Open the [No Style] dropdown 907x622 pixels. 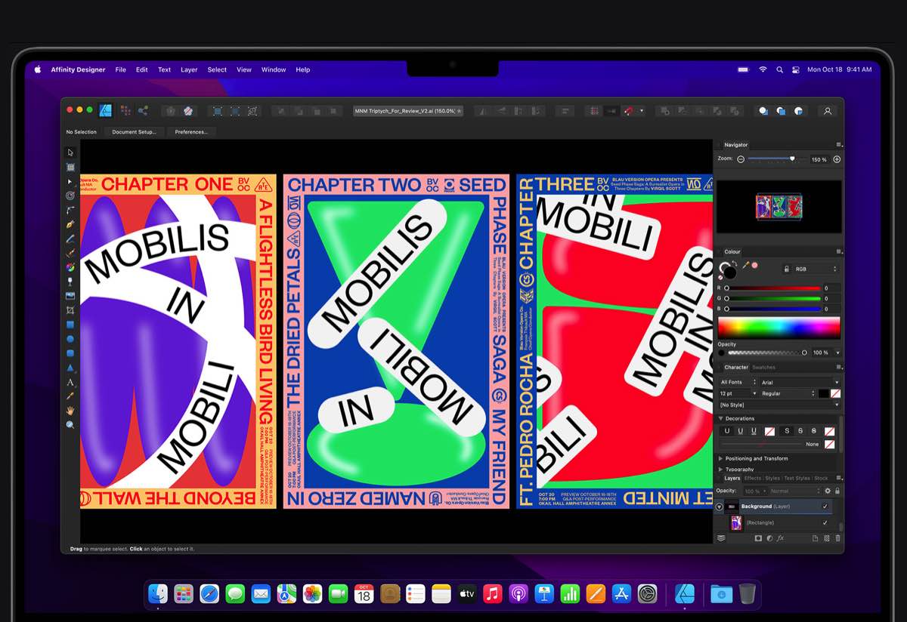coord(779,405)
